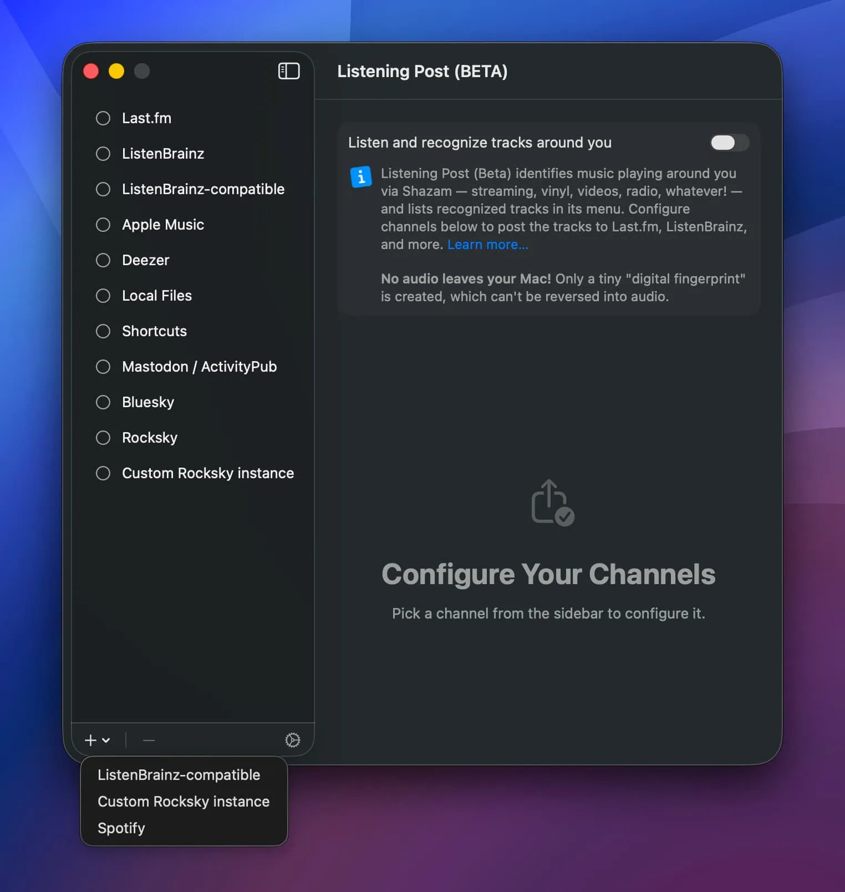845x892 pixels.
Task: Click the red close window button
Action: 91,71
